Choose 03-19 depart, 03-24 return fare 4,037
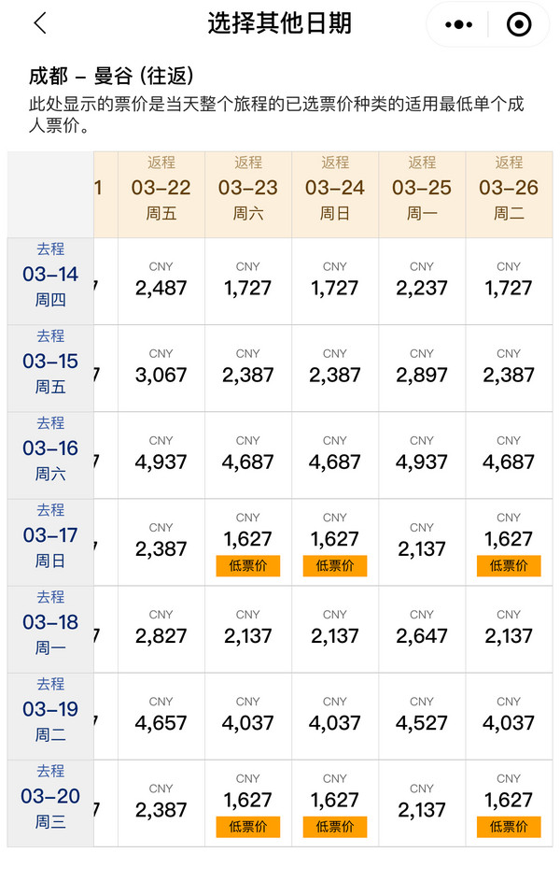560x881 pixels. coord(335,717)
